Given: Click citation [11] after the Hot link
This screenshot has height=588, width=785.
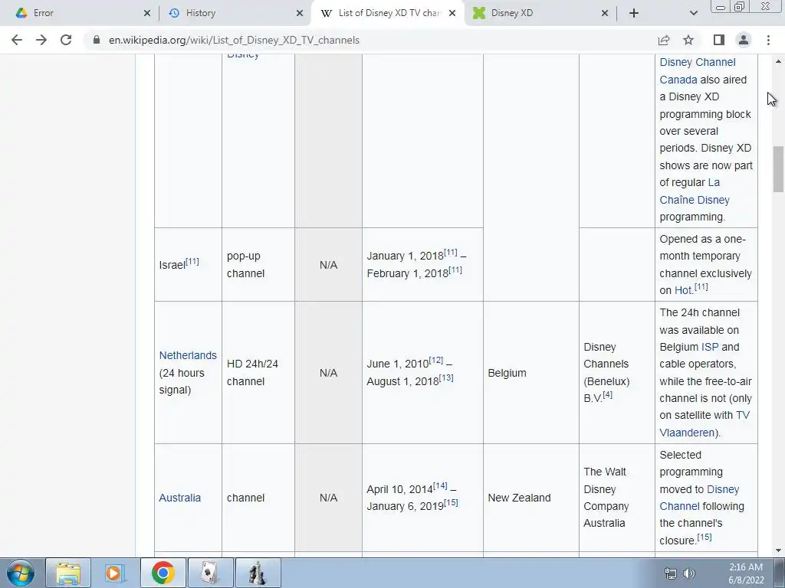Looking at the screenshot, I should click(x=701, y=286).
